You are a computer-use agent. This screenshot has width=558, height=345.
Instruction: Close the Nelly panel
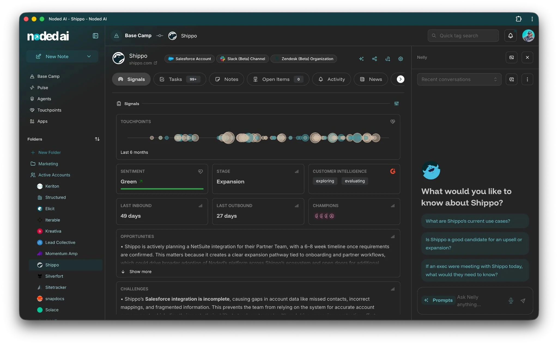pyautogui.click(x=527, y=57)
